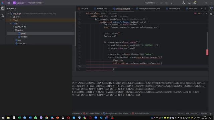Viewport: 214px width, 120px height.
Task: Expand the .idea folder
Action: [11, 17]
